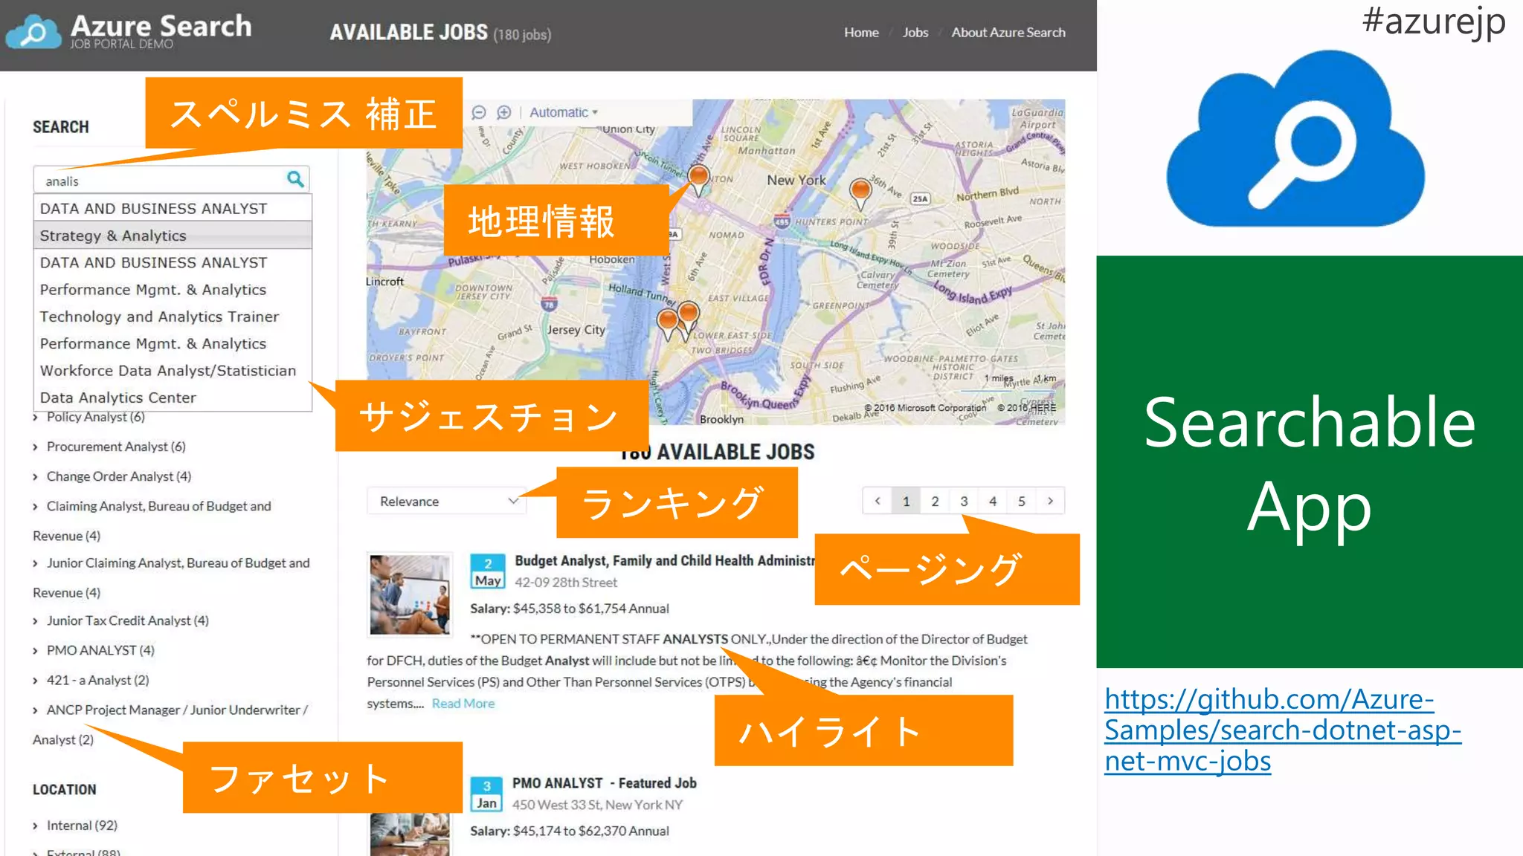Click the map pin near Lincoln Tunnel
This screenshot has height=856, width=1523.
698,179
